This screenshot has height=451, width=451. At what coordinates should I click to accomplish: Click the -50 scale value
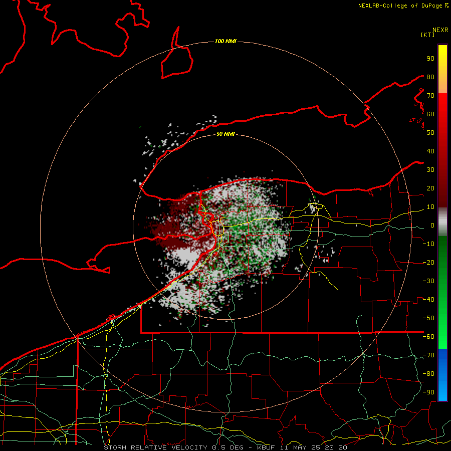coord(428,318)
